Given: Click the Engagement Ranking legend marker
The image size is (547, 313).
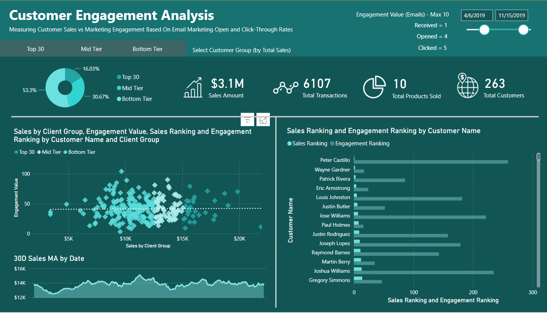Looking at the screenshot, I should [332, 143].
